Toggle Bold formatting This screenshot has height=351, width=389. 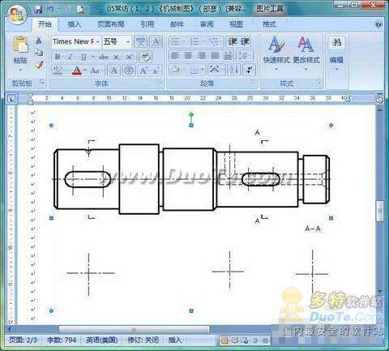[58, 57]
